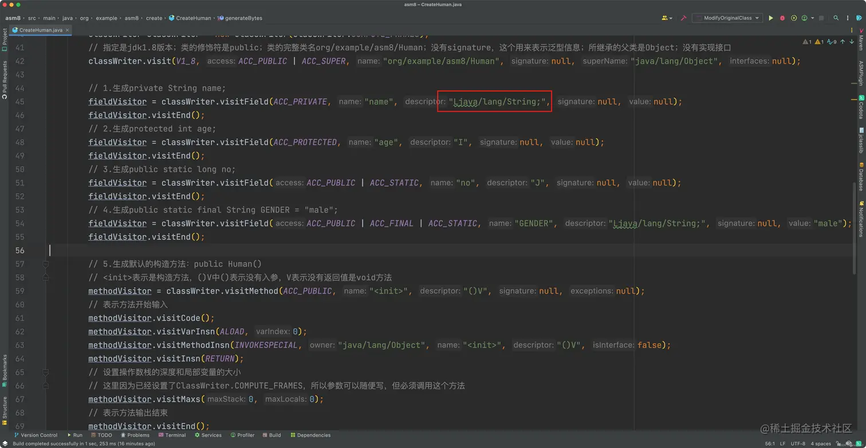Collapse the fold marker at line 65

click(45, 372)
